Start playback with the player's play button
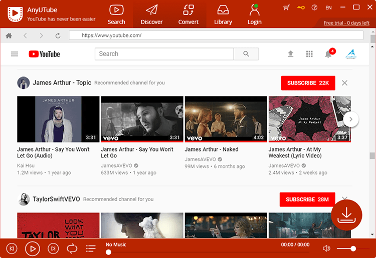Screen dimensions: 376x258 click(x=33, y=248)
